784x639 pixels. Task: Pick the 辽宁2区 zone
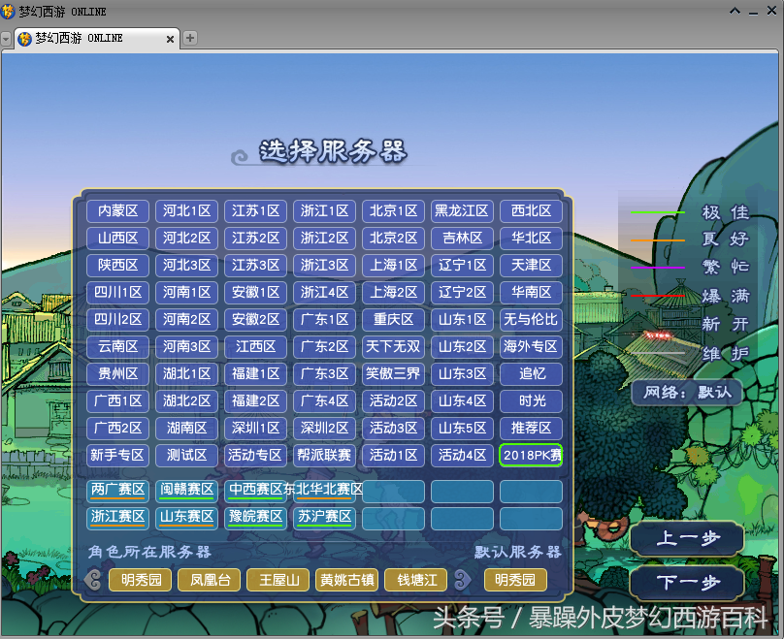(462, 292)
